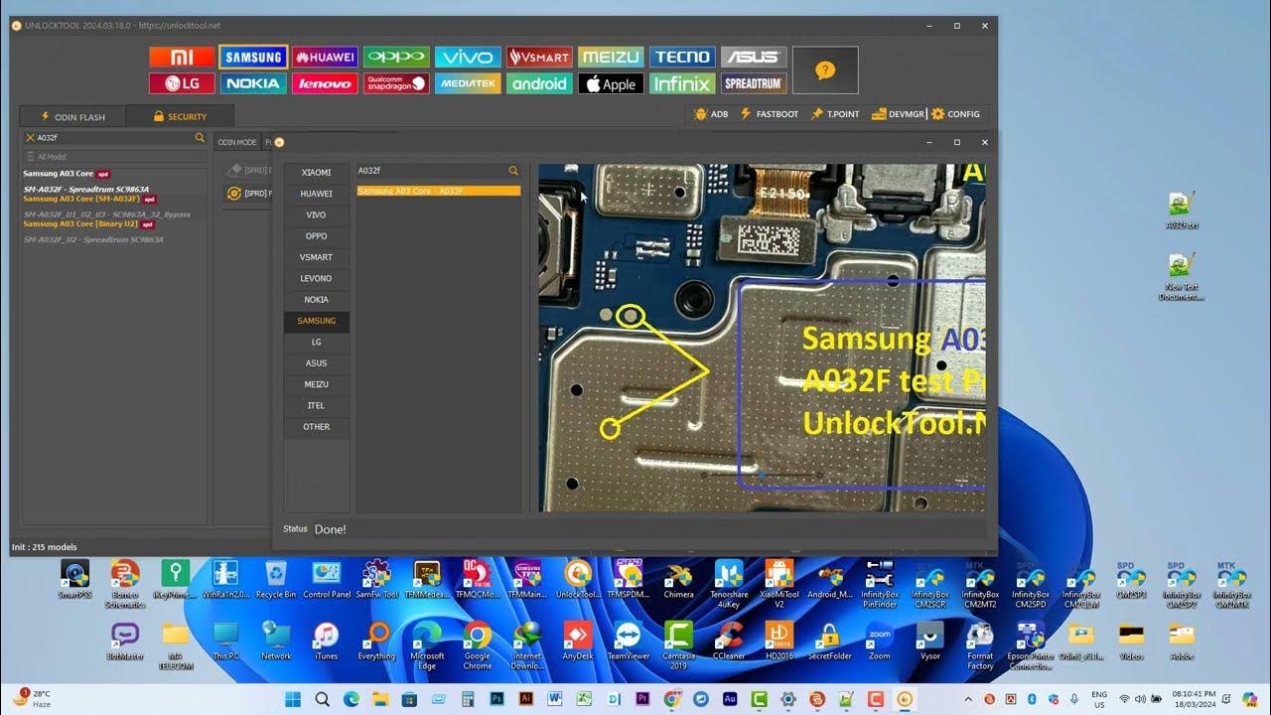This screenshot has height=715, width=1271.
Task: Select the Tecno brand logo
Action: pyautogui.click(x=682, y=58)
